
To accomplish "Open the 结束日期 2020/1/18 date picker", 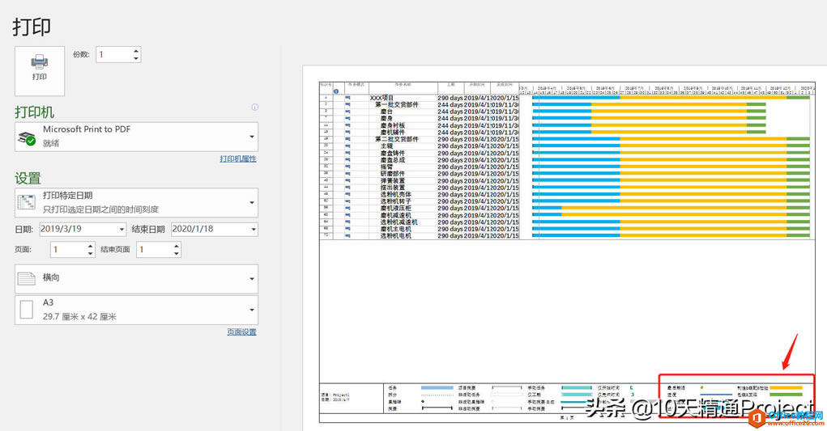I will pyautogui.click(x=253, y=230).
